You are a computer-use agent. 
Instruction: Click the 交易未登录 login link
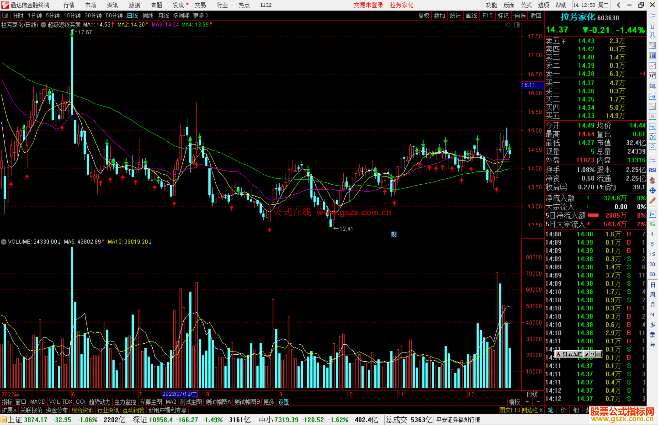tap(368, 5)
